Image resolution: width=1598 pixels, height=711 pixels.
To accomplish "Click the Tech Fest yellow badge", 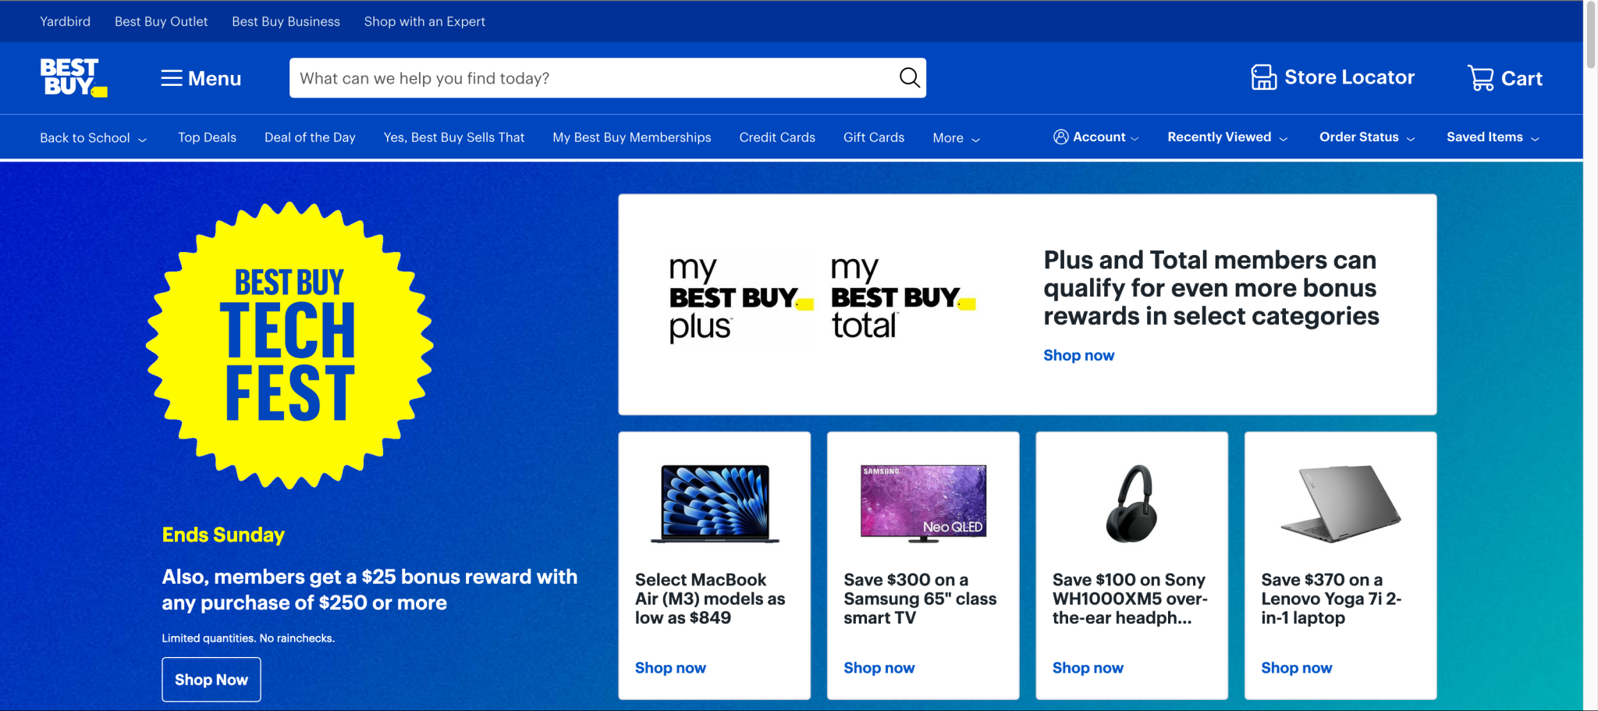I will click(289, 346).
